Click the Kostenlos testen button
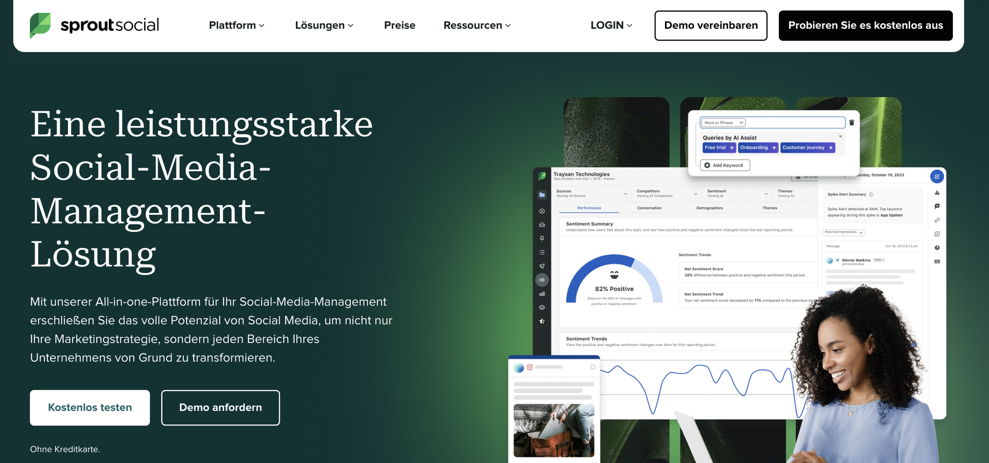The width and height of the screenshot is (989, 463). [x=90, y=407]
